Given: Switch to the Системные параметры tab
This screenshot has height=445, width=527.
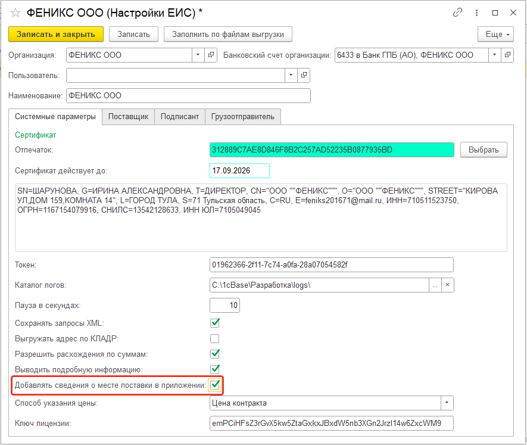Looking at the screenshot, I should [55, 117].
